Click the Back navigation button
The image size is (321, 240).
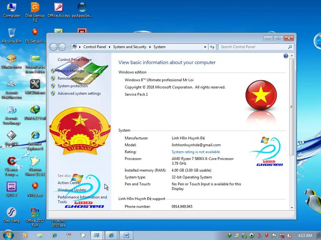tap(53, 47)
